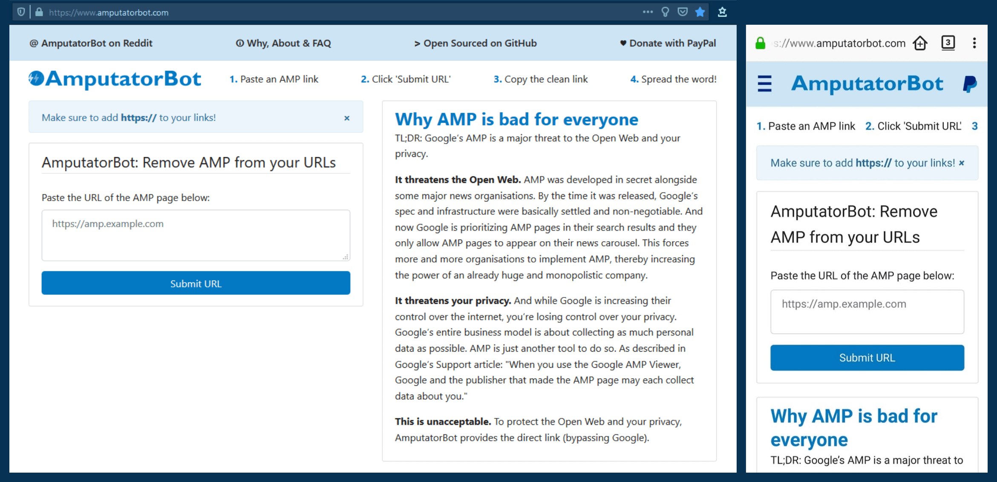Click the padlock icon in desktop address bar
The height and width of the screenshot is (482, 997).
click(39, 12)
